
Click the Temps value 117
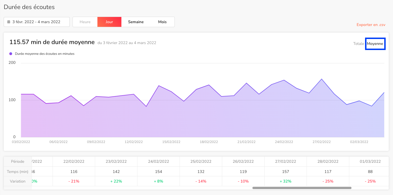328,172
